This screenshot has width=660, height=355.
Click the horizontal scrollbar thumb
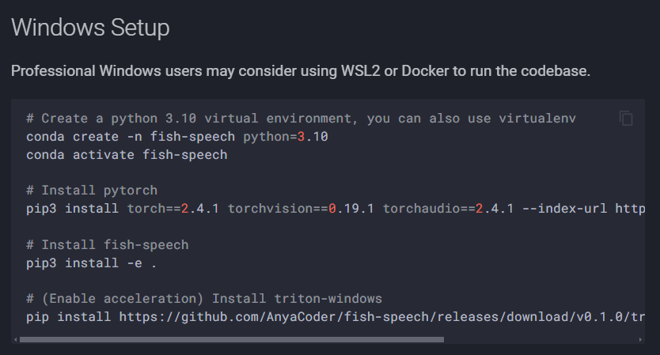(232, 339)
